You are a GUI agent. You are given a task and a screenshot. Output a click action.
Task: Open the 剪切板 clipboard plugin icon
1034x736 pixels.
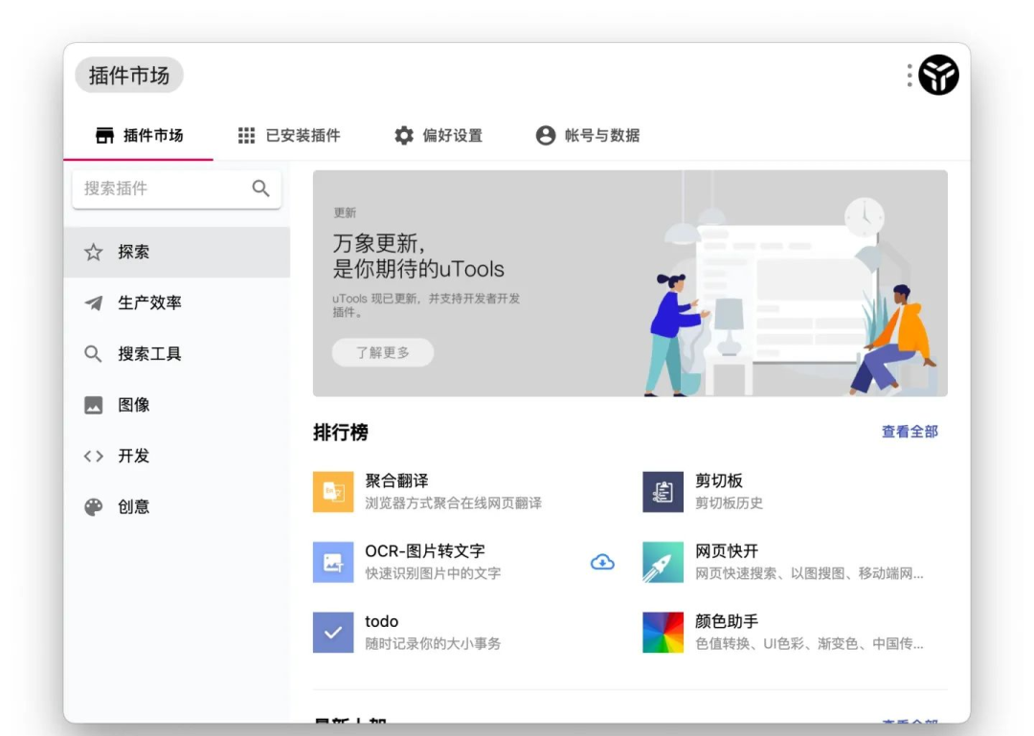(x=662, y=491)
